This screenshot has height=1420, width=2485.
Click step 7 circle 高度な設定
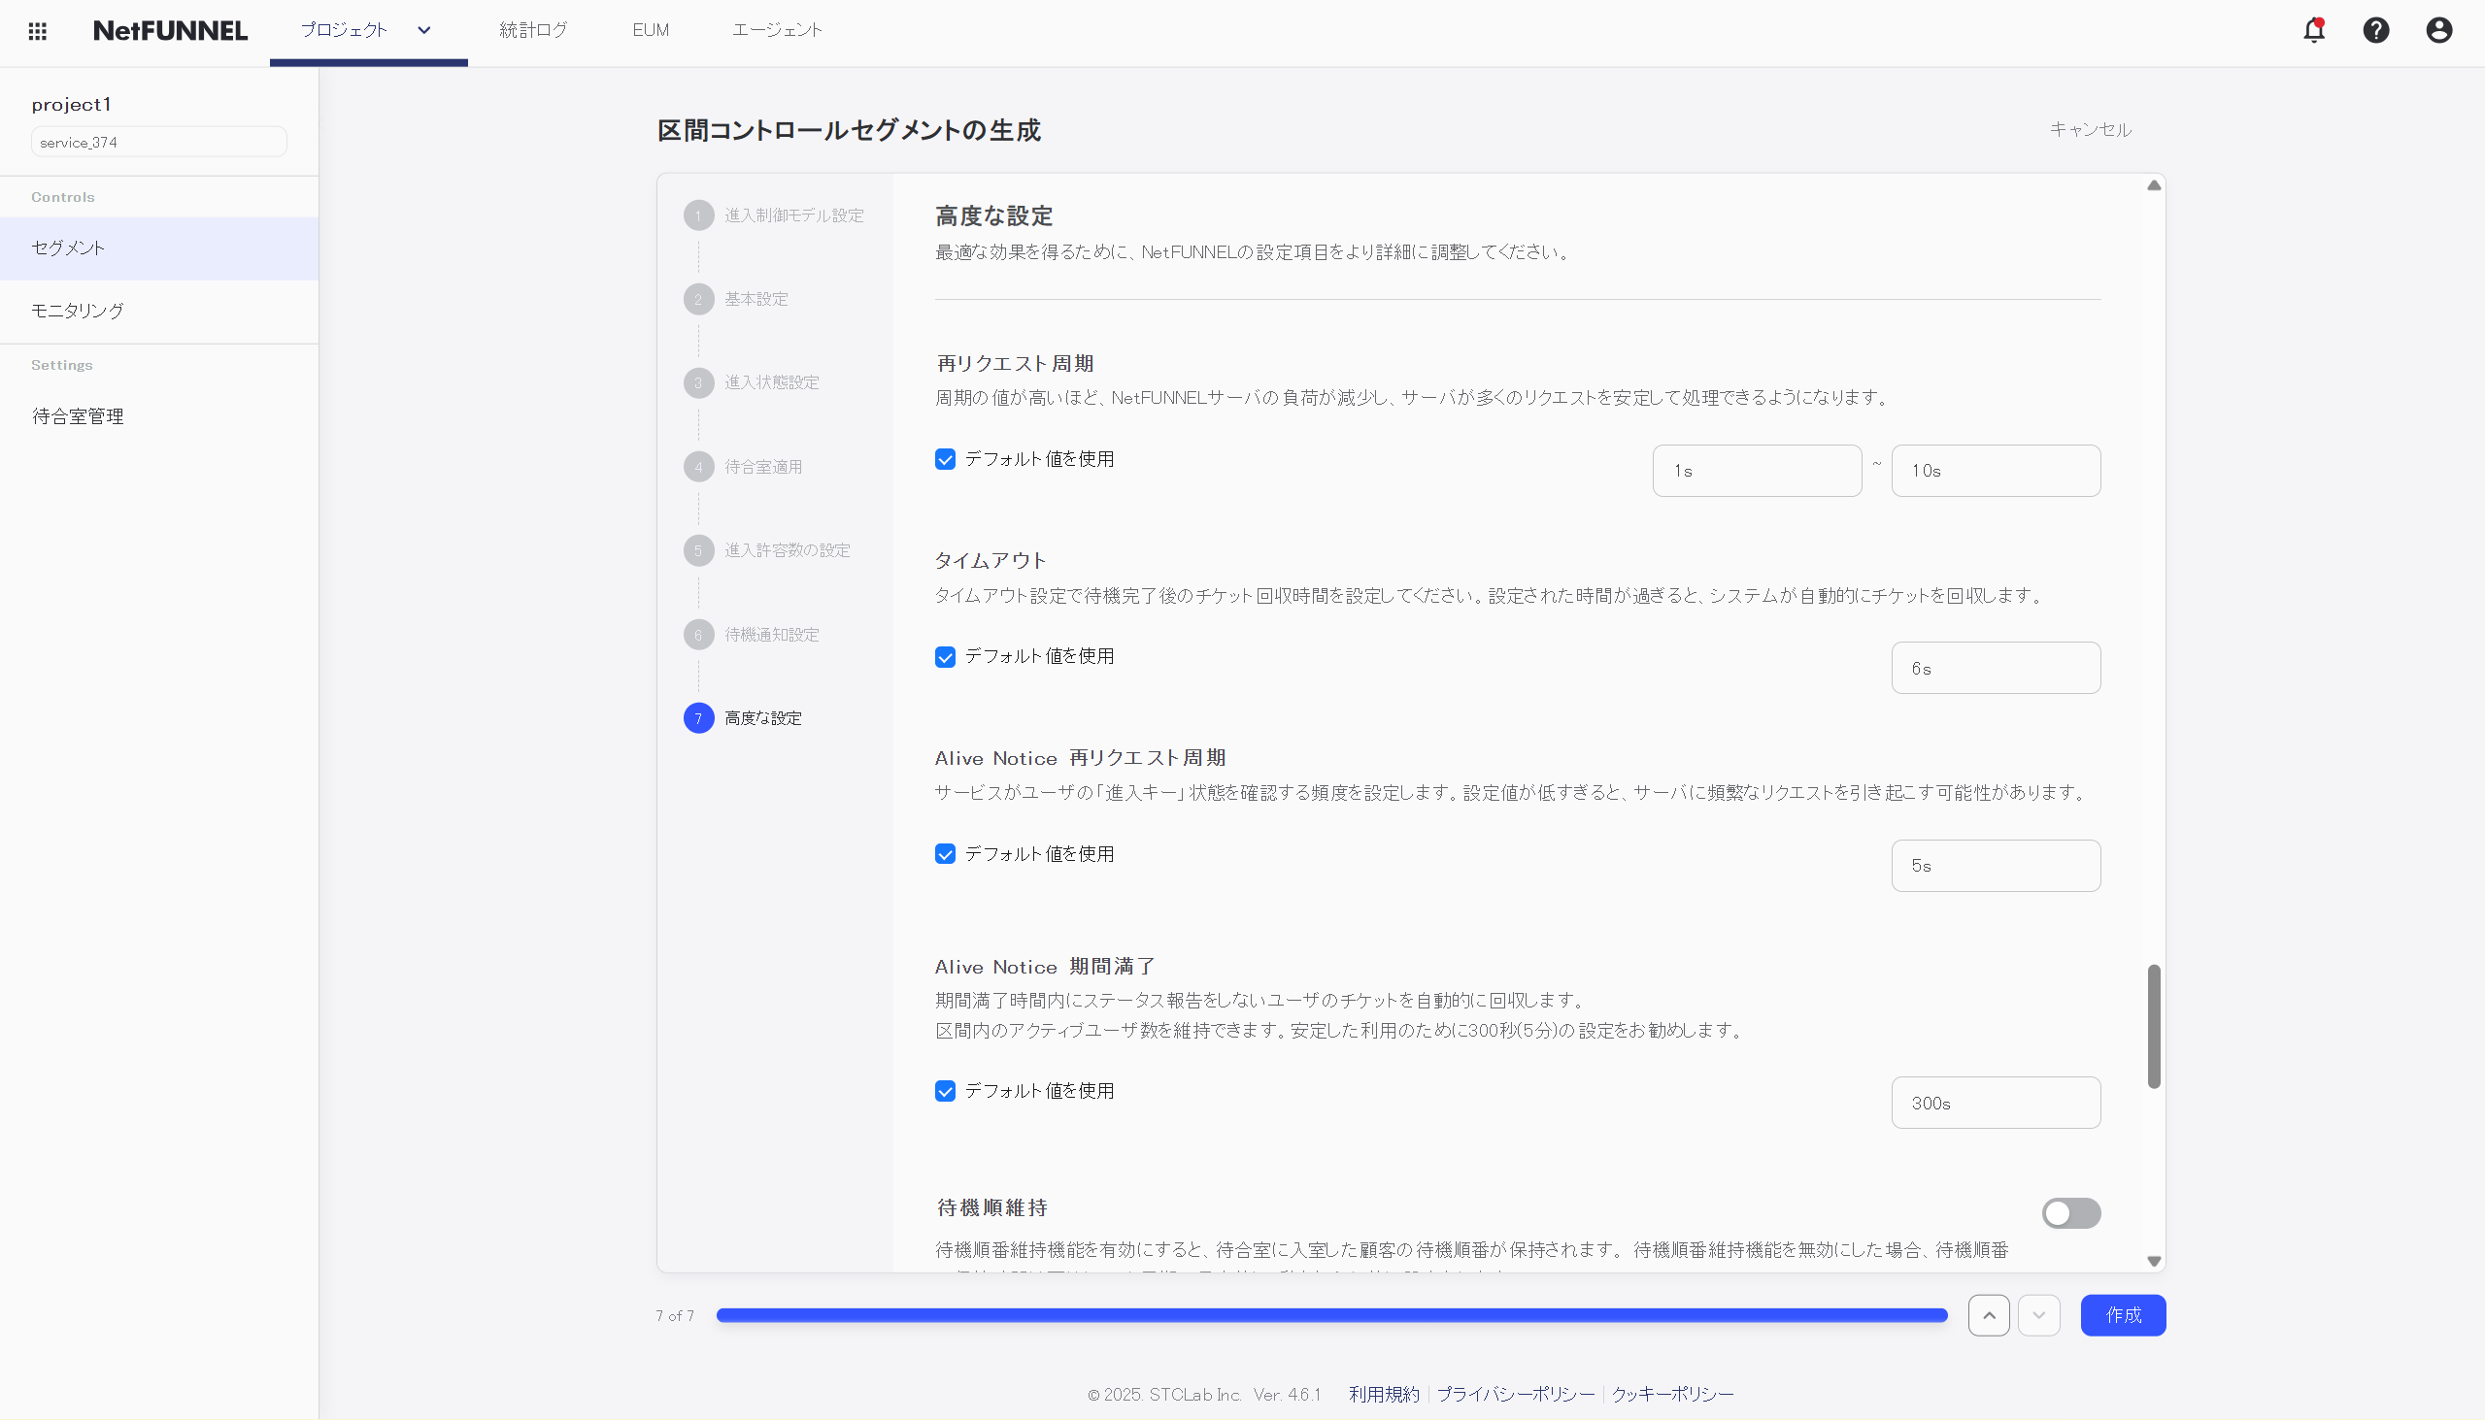click(x=698, y=719)
